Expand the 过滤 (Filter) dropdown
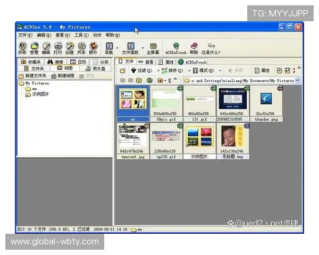319x255 pixels. (x=142, y=71)
